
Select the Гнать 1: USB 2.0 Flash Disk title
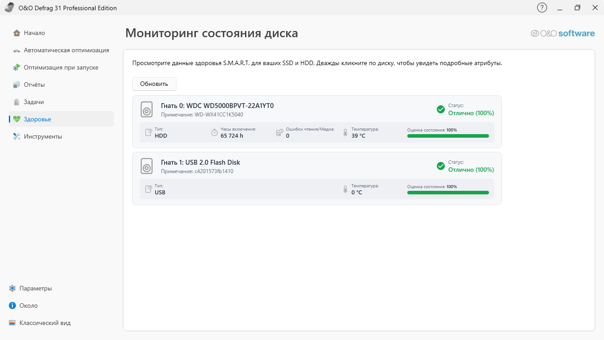(x=201, y=162)
